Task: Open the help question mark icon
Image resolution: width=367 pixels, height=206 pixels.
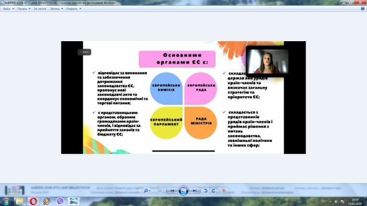Action: (362, 9)
